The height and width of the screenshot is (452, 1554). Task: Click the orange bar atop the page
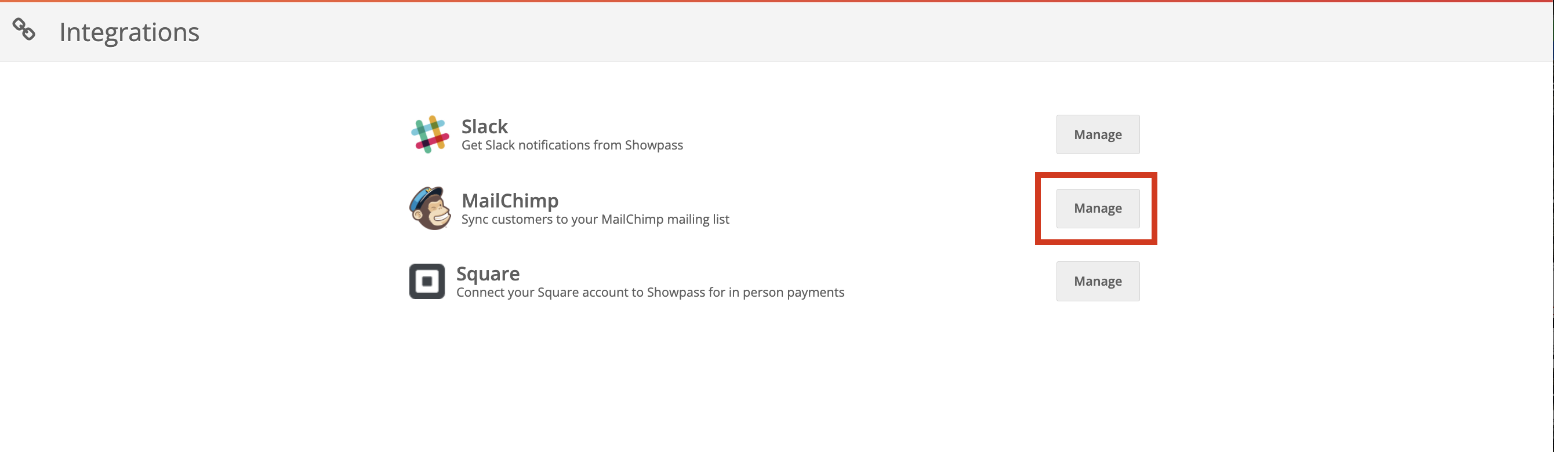tap(777, 1)
